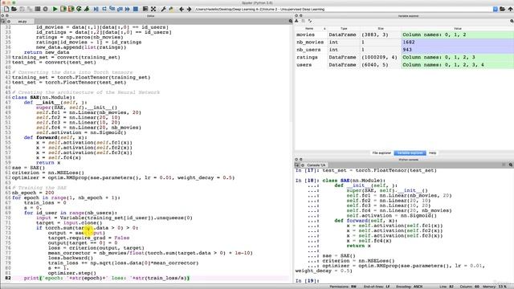Sort variables by the Value column header
The height and width of the screenshot is (289, 514).
point(458,29)
